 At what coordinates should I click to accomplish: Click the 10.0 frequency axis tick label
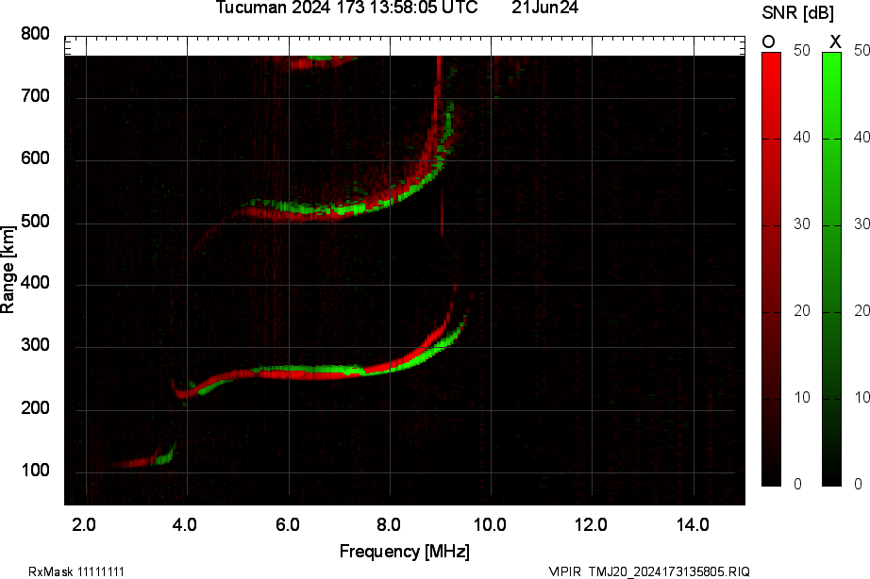point(490,524)
